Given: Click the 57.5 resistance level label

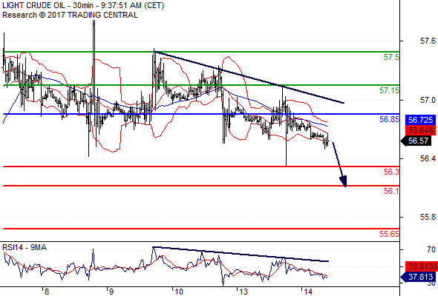Looking at the screenshot, I should tap(391, 57).
